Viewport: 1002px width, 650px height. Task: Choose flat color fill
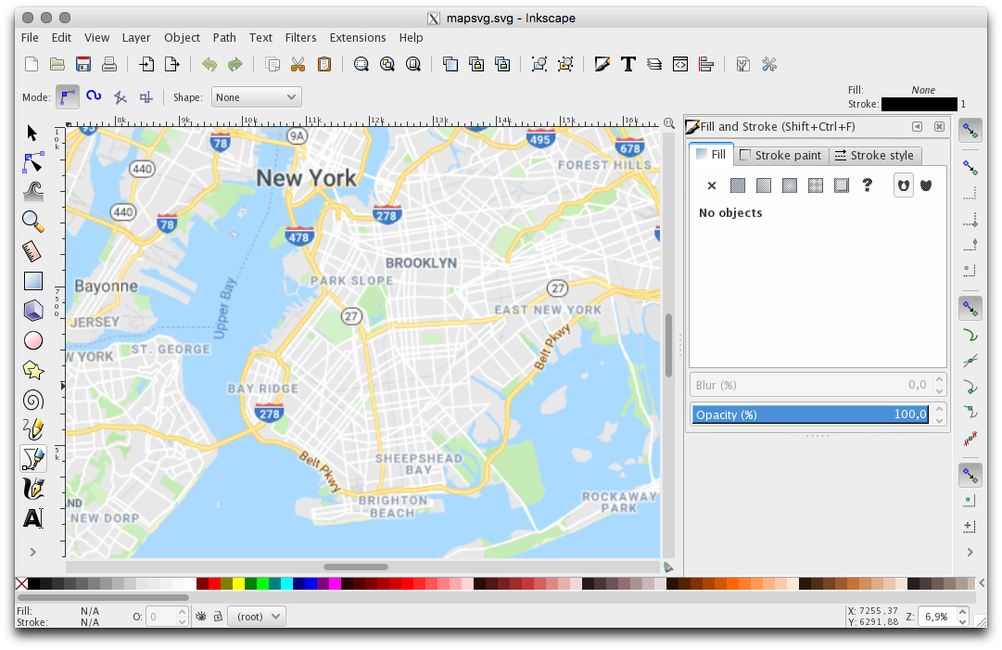click(738, 185)
